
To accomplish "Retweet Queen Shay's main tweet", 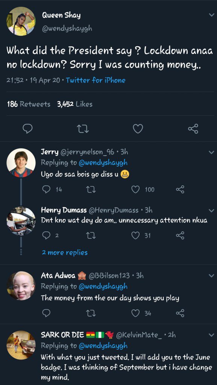I will pyautogui.click(x=83, y=129).
